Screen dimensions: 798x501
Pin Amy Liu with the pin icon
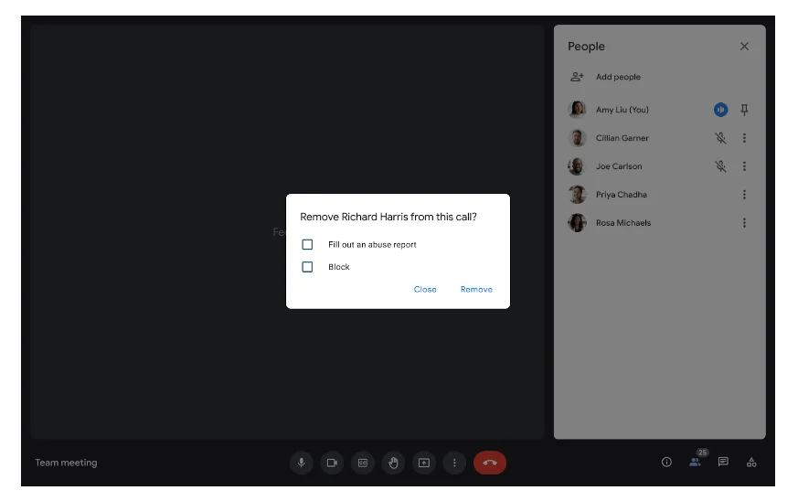coord(744,110)
